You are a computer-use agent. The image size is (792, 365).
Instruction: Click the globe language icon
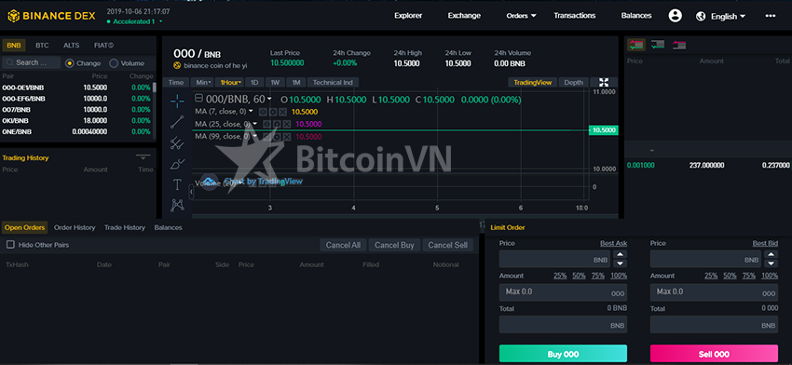pyautogui.click(x=701, y=16)
